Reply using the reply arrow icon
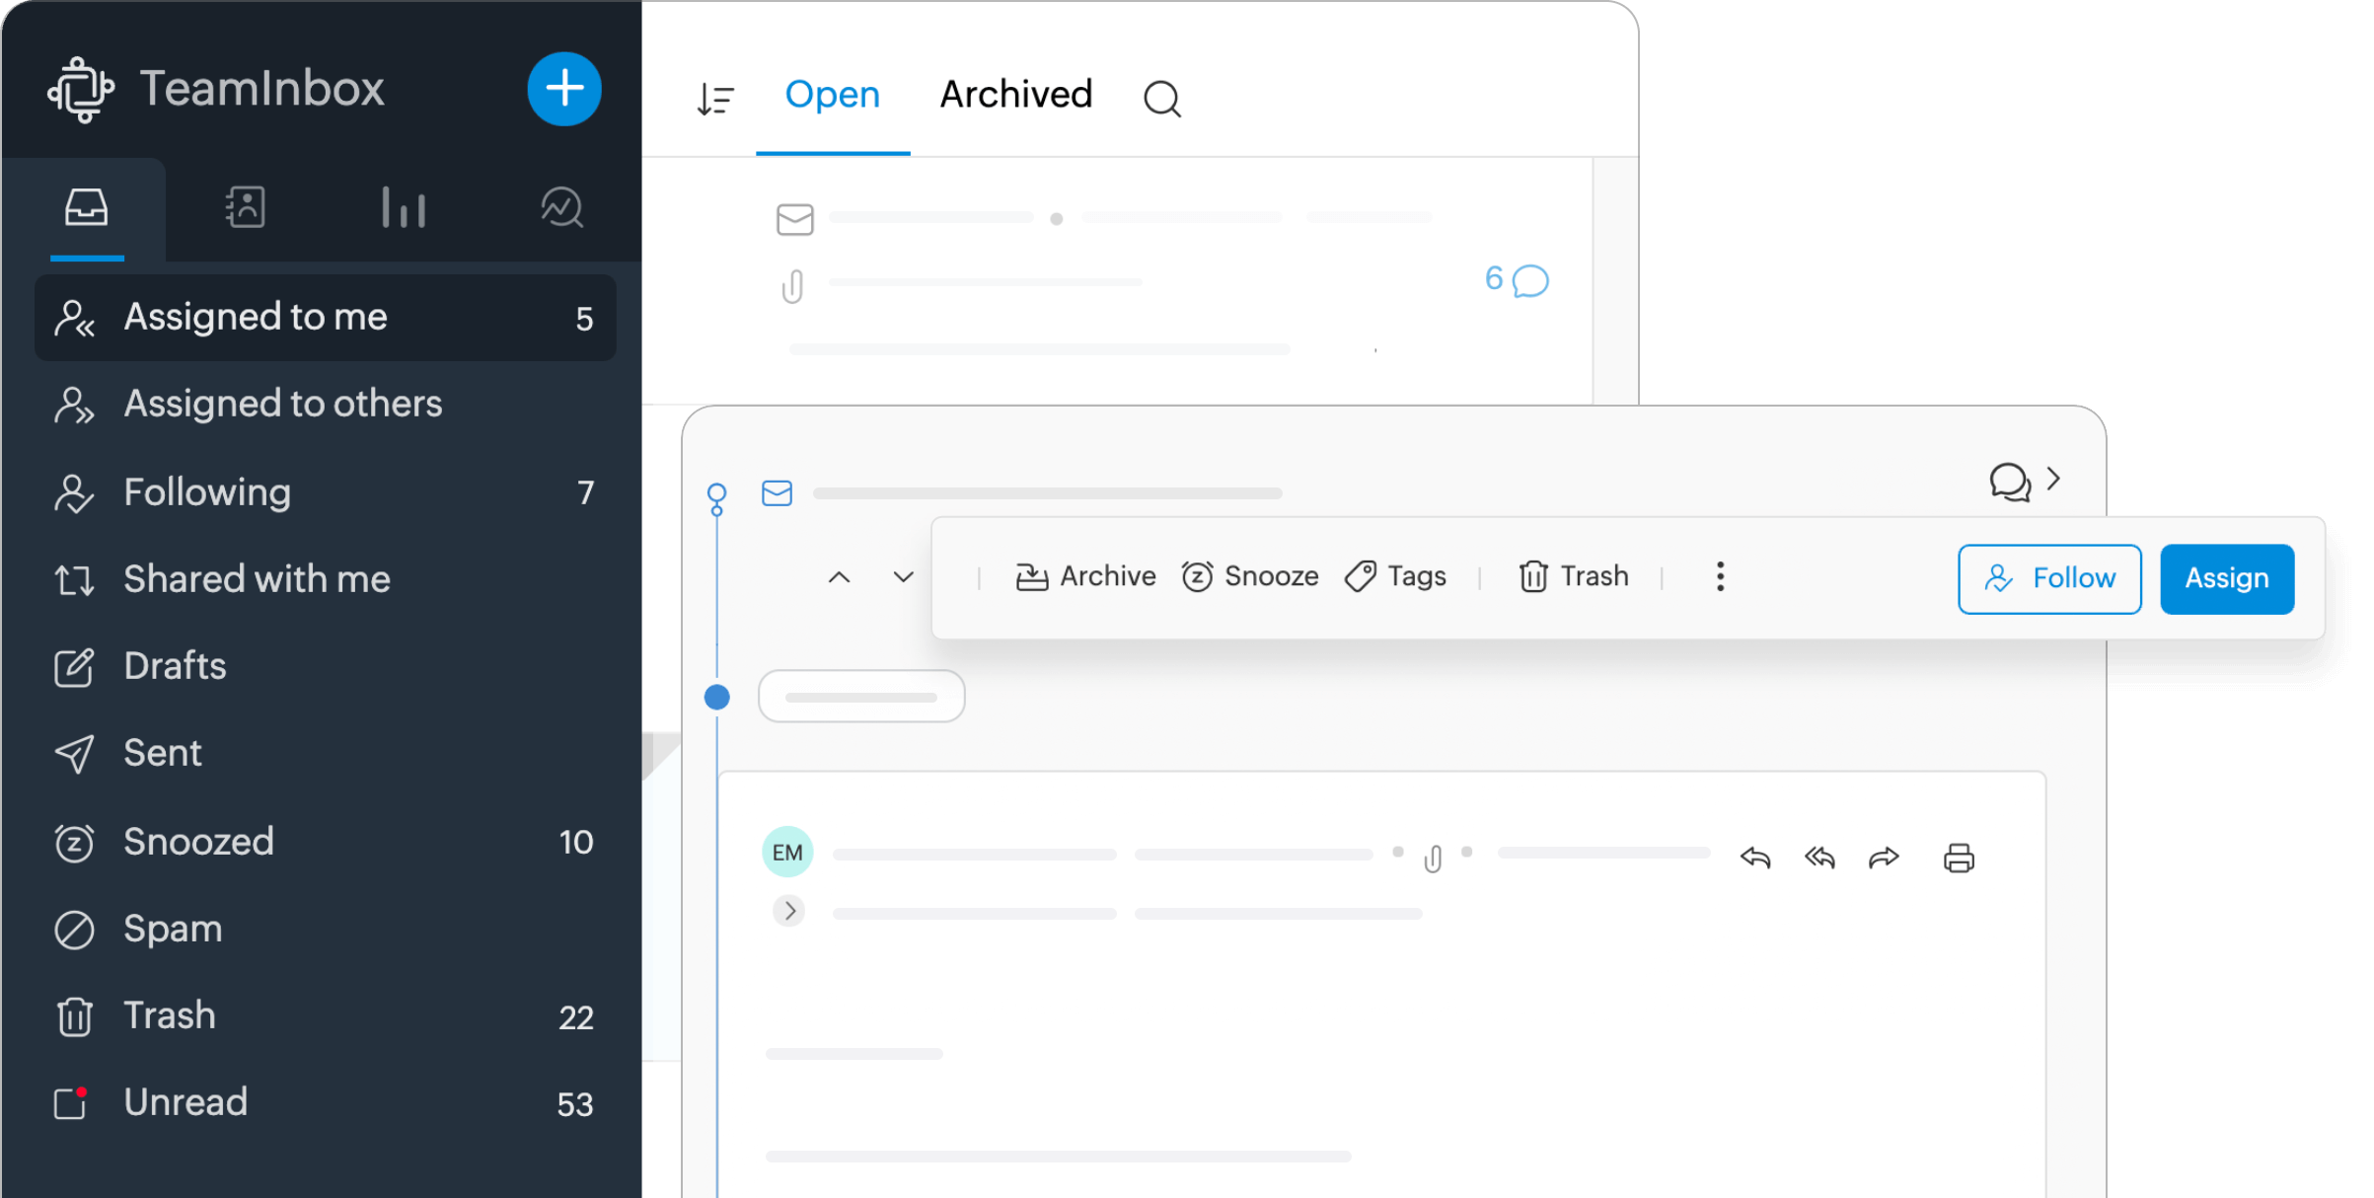Screen dimensions: 2374x1198 1755,859
